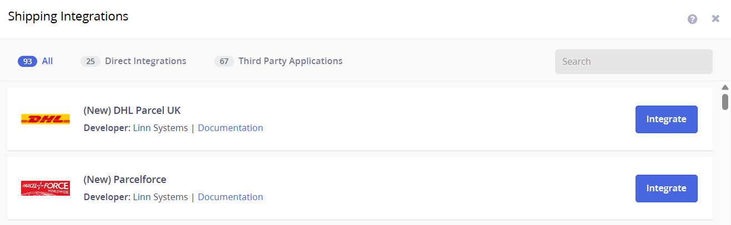Open Documentation link for DHL Parcel UK
The height and width of the screenshot is (225, 731).
point(230,128)
